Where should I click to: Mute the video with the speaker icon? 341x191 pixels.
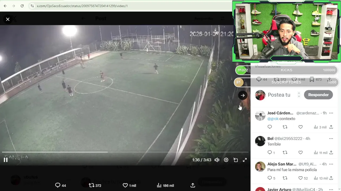pyautogui.click(x=217, y=160)
